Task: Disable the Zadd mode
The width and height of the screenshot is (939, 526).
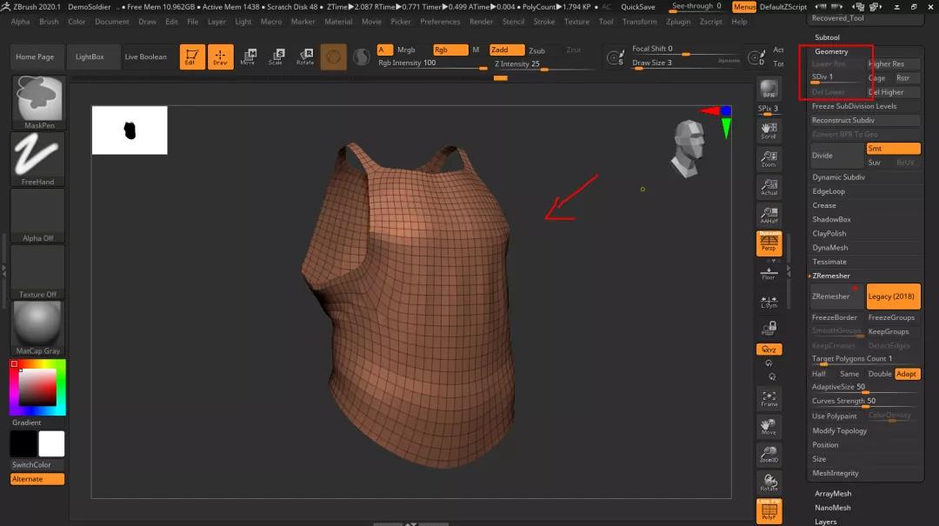Action: tap(506, 50)
